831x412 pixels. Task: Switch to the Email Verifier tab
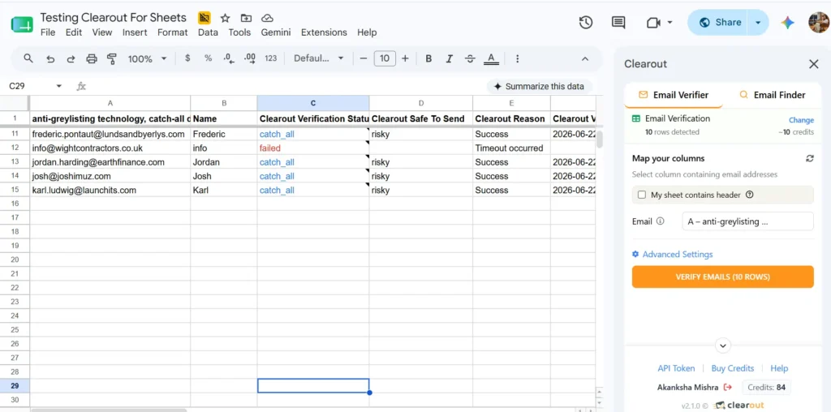pos(674,96)
